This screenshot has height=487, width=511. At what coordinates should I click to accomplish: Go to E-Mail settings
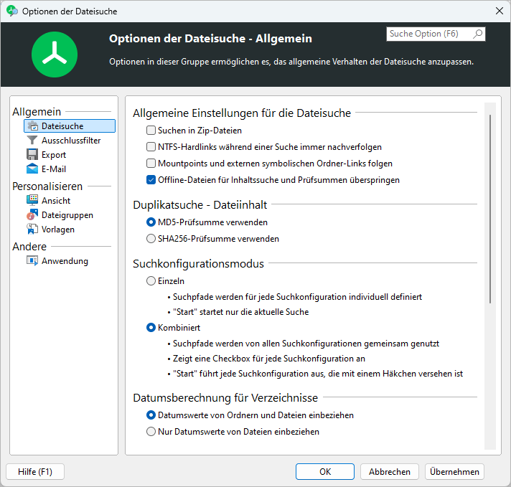click(x=54, y=169)
